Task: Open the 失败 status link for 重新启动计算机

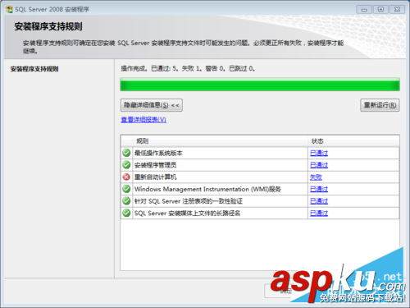Action: 316,177
